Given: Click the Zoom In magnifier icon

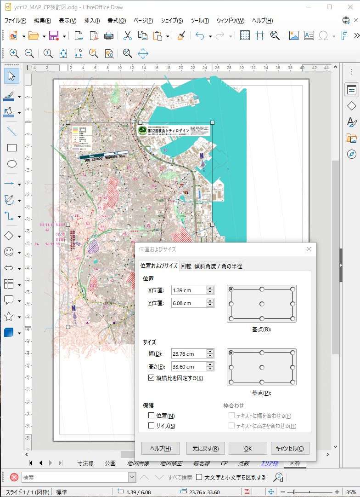Looking at the screenshot, I should 14,53.
